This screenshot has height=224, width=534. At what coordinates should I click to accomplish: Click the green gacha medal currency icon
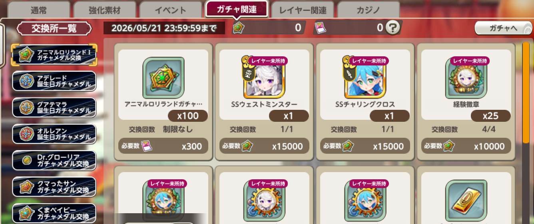[238, 28]
